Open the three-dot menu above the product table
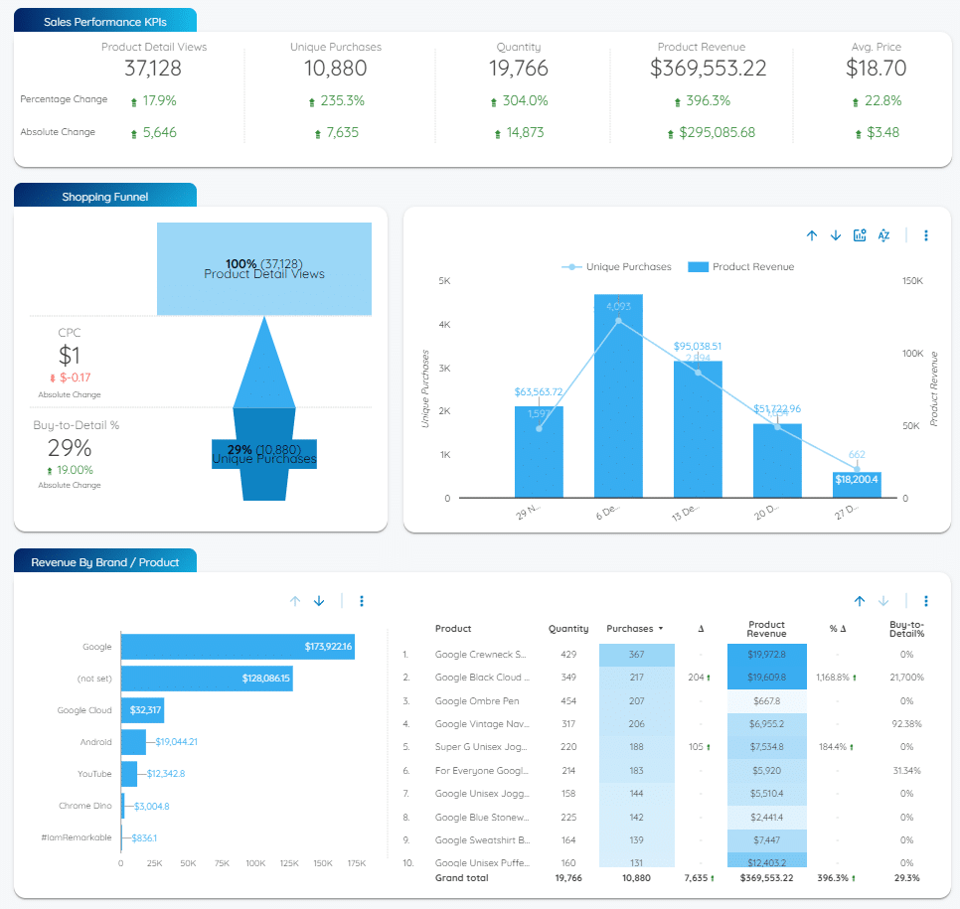Screen dimensions: 960x909 click(x=925, y=601)
